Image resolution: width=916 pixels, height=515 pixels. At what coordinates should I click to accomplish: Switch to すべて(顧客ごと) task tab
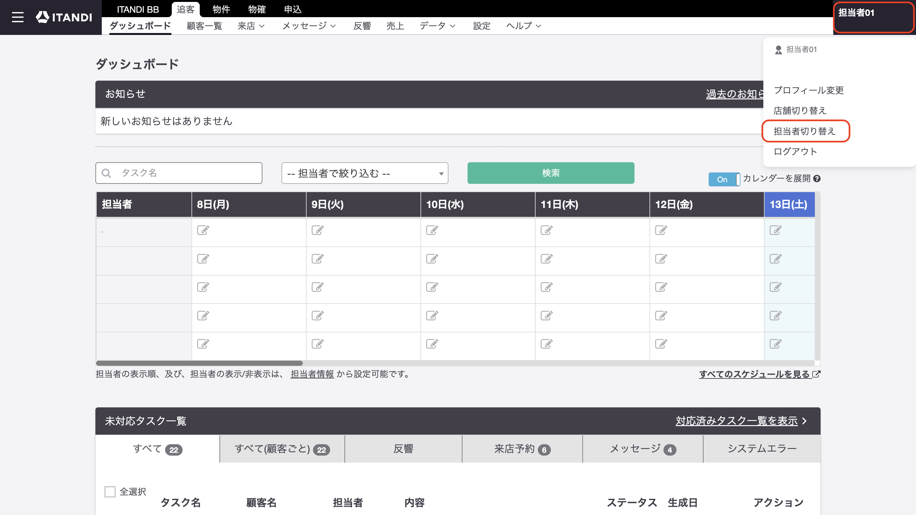coord(282,449)
